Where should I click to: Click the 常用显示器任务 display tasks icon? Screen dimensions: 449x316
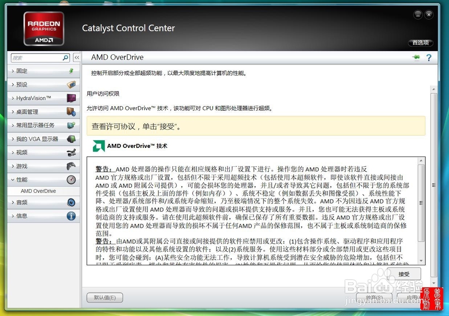click(71, 125)
